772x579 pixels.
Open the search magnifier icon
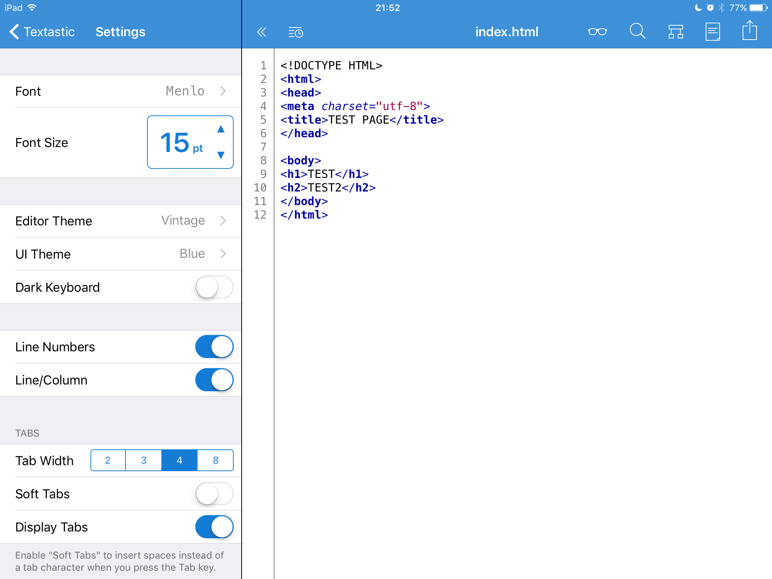click(637, 31)
